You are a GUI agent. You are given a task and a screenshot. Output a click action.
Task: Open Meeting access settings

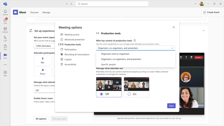[70, 35]
